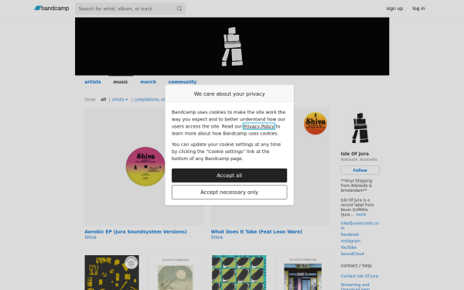Expand the bio with the more link
The image size is (464, 290).
[x=360, y=214]
